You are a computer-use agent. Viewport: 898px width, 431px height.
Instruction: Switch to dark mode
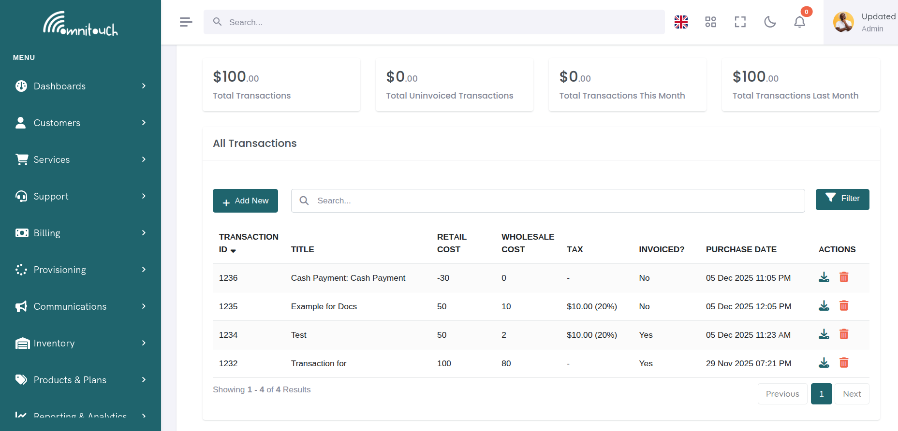click(770, 22)
